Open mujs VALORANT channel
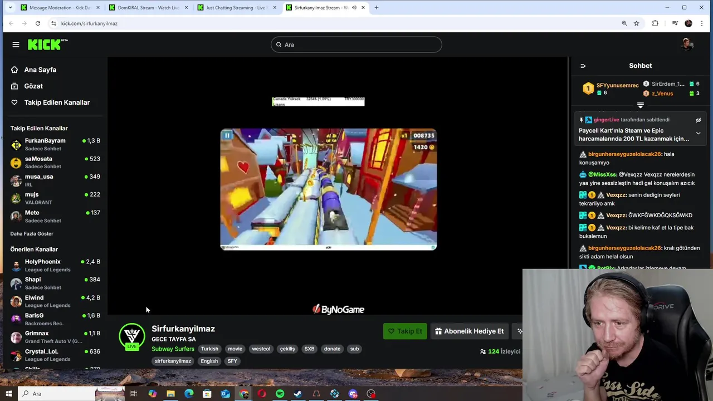 [55, 198]
